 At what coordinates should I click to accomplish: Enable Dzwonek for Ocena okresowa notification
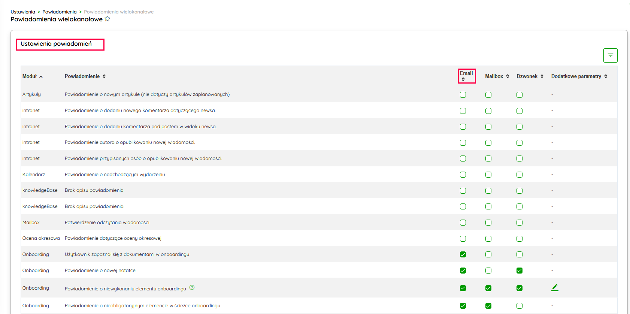point(520,239)
